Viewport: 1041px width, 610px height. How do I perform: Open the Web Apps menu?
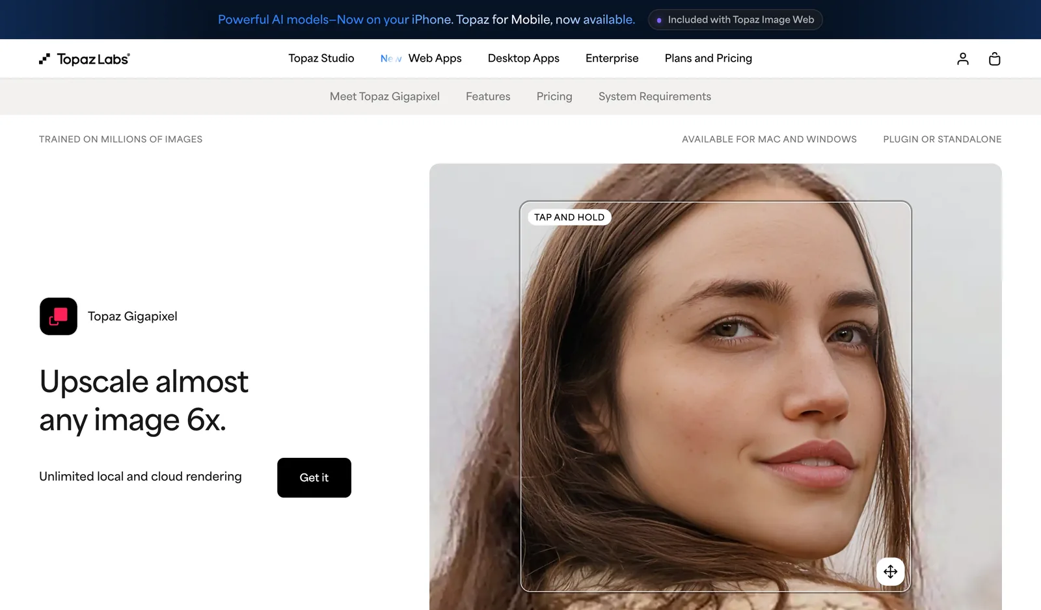pos(435,58)
